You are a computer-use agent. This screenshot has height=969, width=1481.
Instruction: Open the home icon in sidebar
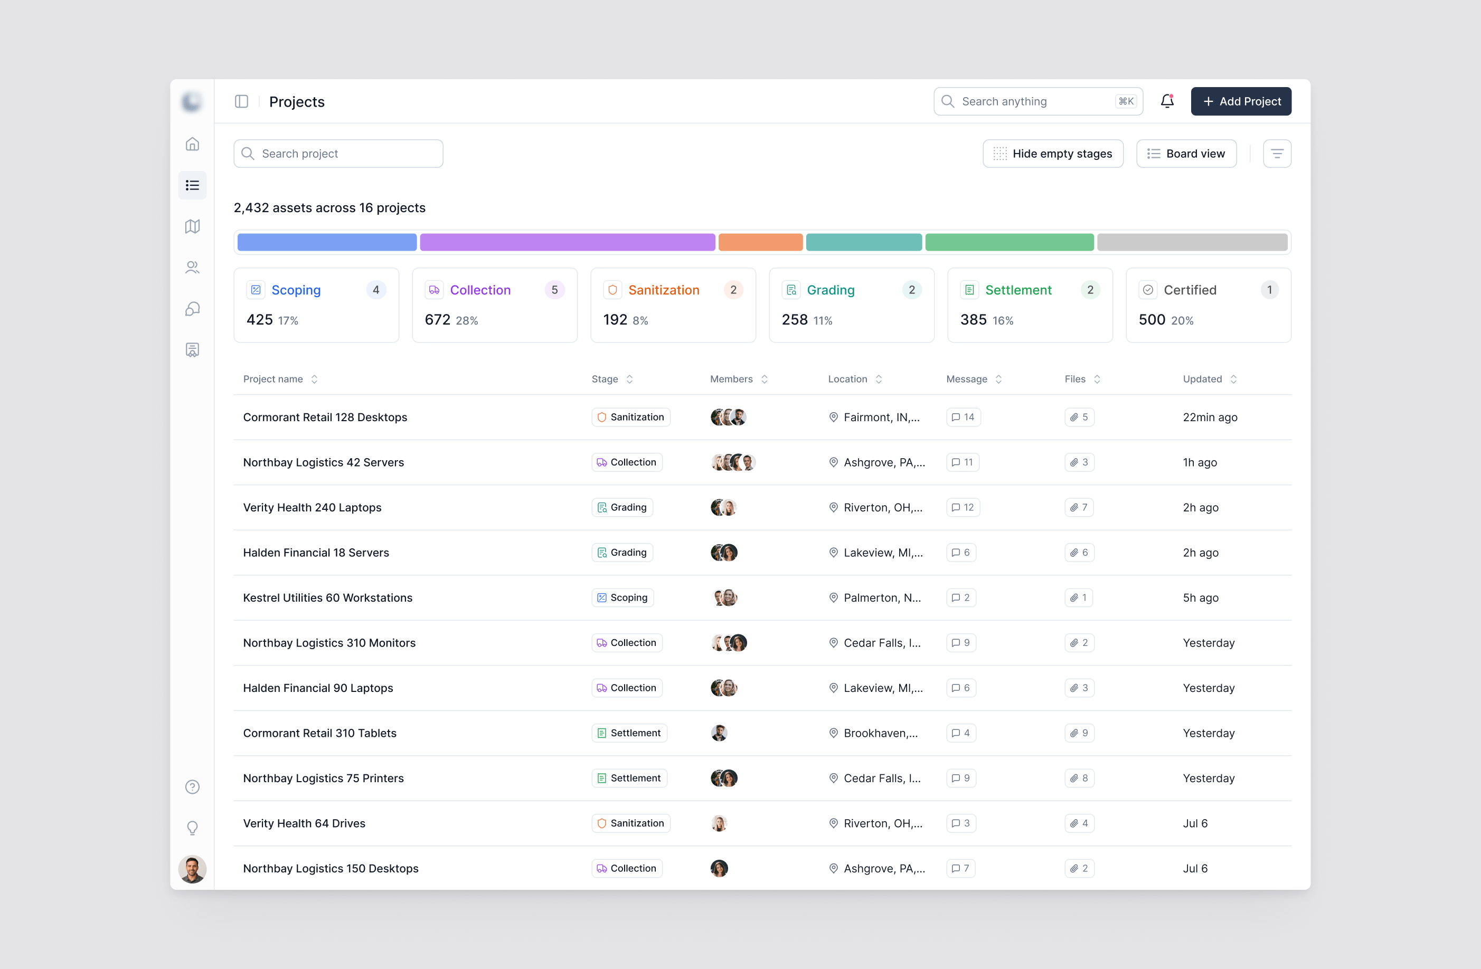point(192,144)
